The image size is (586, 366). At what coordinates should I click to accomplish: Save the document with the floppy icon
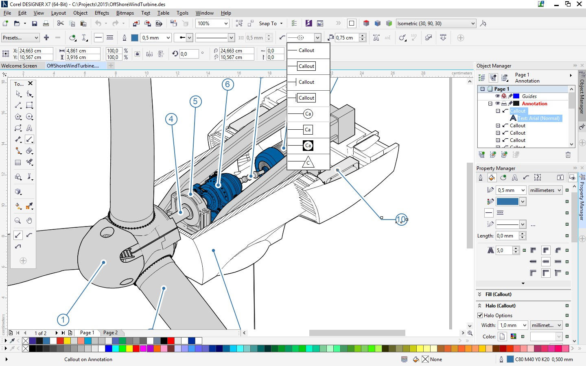35,24
